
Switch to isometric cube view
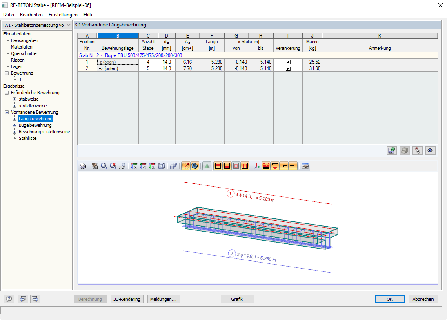[161, 166]
